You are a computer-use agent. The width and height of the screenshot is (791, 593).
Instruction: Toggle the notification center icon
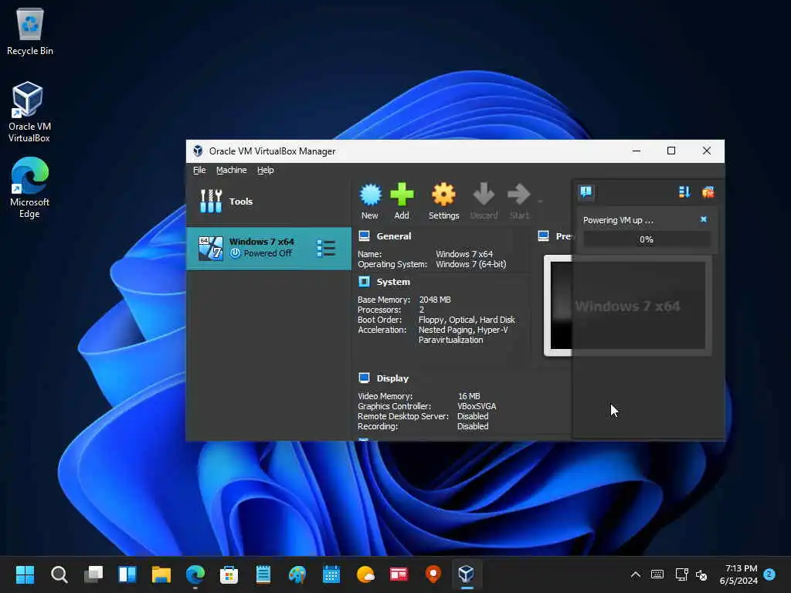586,192
